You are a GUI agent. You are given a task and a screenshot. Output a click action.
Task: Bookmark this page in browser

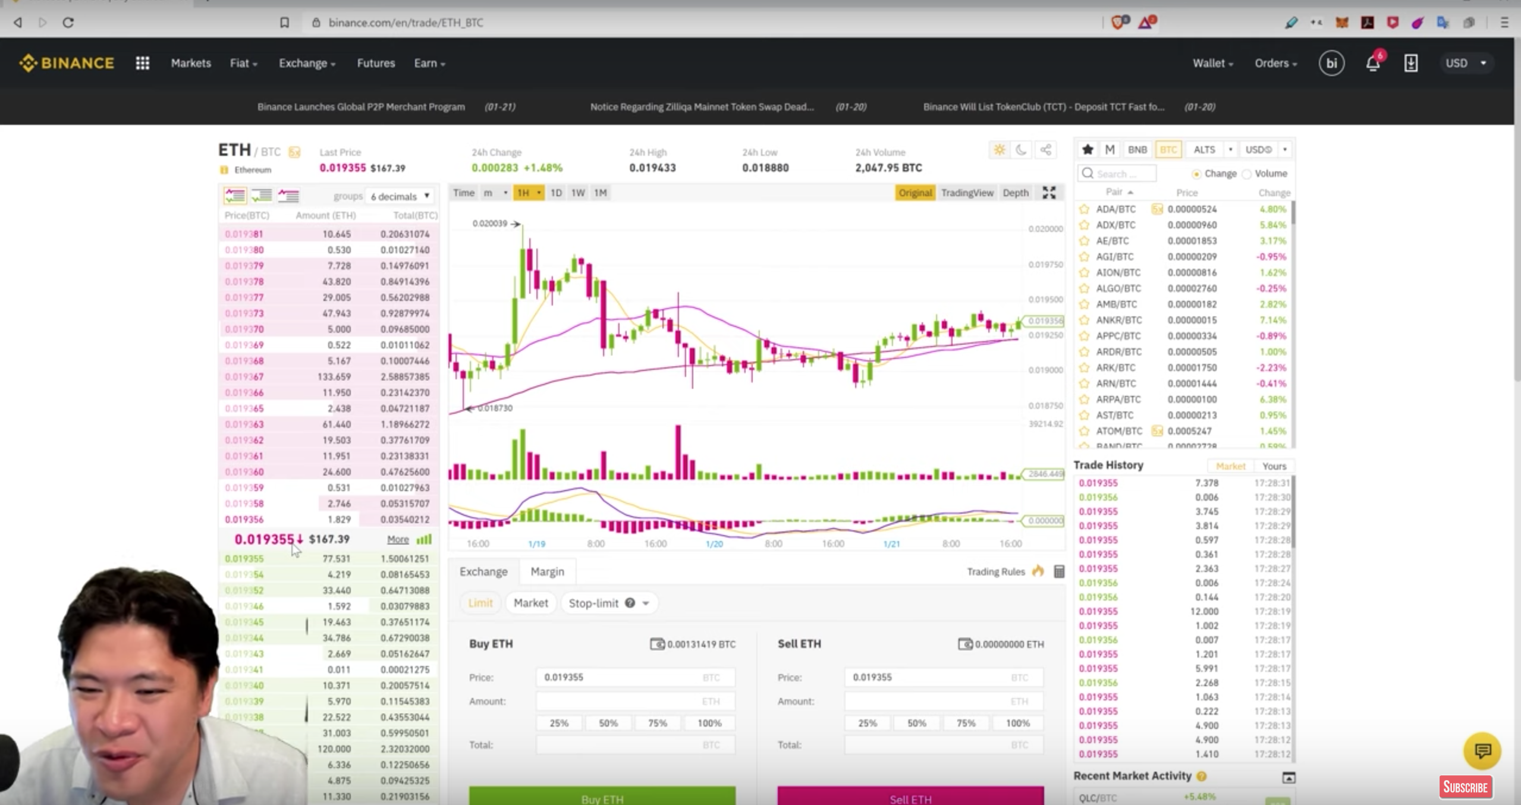[x=284, y=23]
